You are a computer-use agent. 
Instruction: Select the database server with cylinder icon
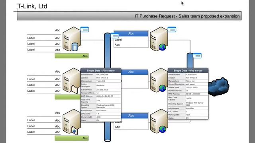click(x=72, y=39)
